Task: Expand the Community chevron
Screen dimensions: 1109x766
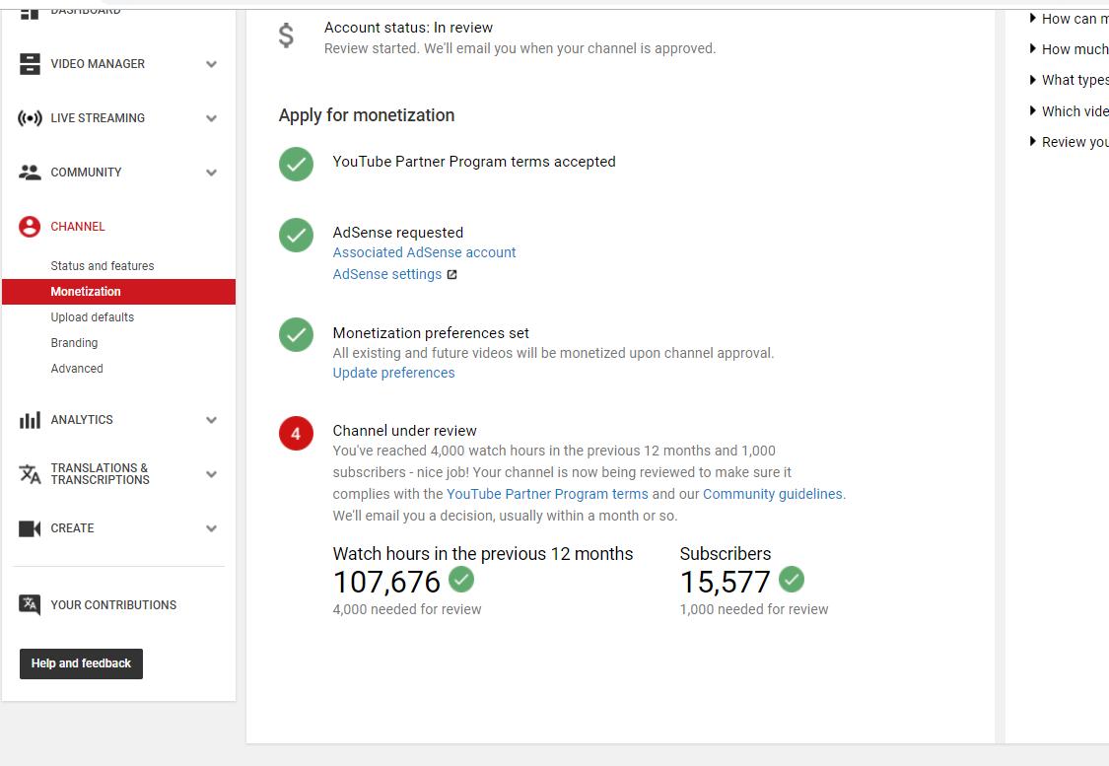Action: pos(212,173)
